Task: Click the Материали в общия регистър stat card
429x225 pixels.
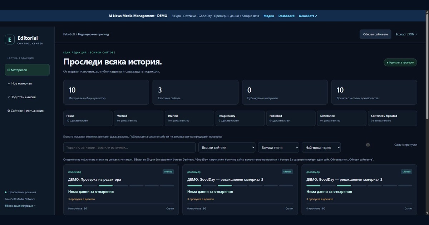Action: coord(106,92)
